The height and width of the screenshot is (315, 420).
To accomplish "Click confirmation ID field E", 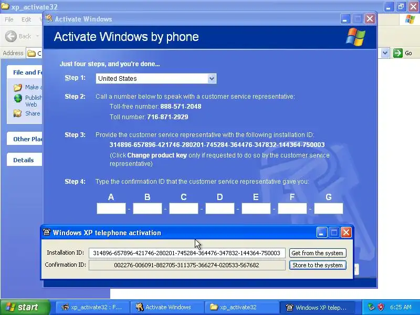I will pyautogui.click(x=256, y=208).
